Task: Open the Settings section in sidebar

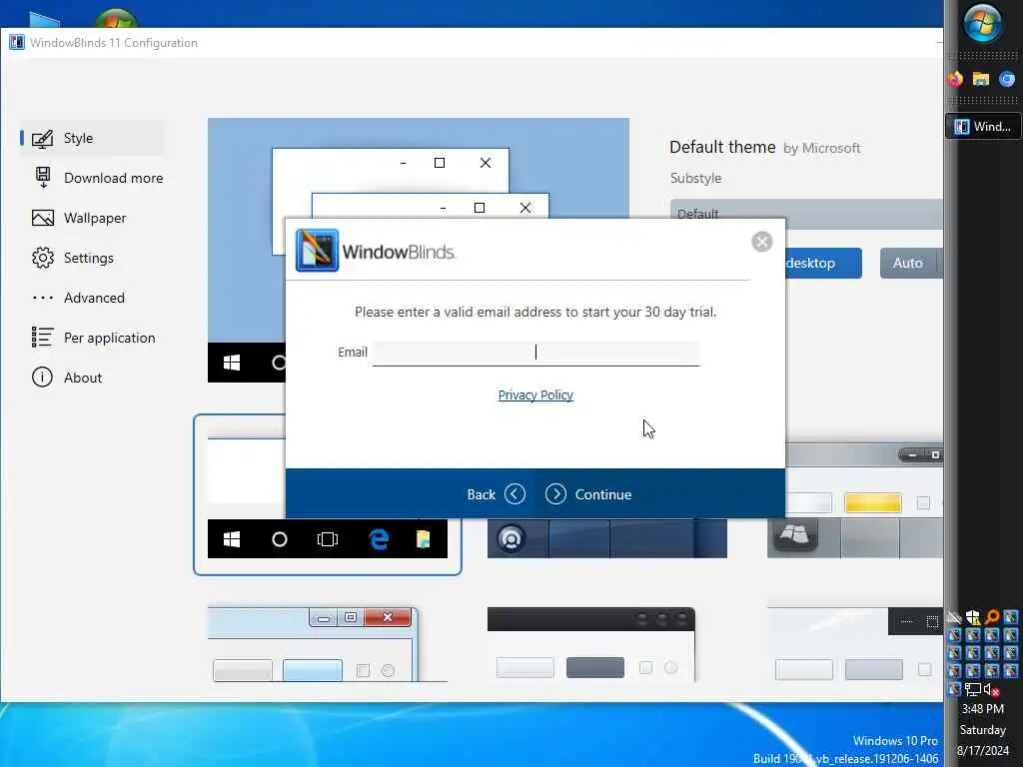Action: click(x=92, y=258)
